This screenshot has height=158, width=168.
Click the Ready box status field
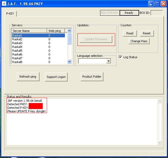point(129,13)
